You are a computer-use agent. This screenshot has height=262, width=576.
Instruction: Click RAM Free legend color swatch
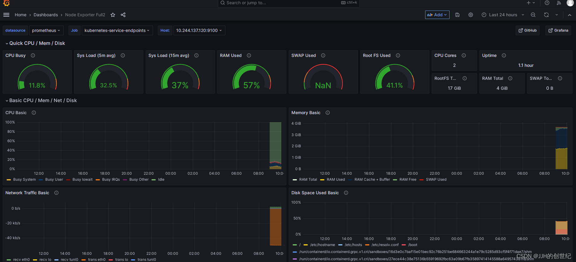click(x=395, y=180)
